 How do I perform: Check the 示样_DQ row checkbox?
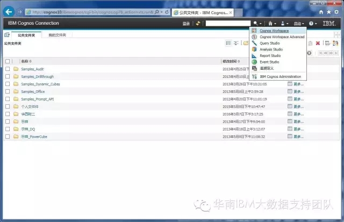(8, 129)
